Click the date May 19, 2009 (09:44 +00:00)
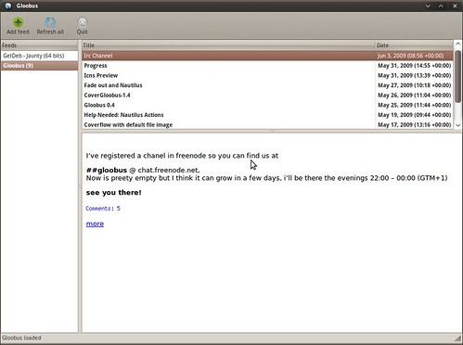 414,115
